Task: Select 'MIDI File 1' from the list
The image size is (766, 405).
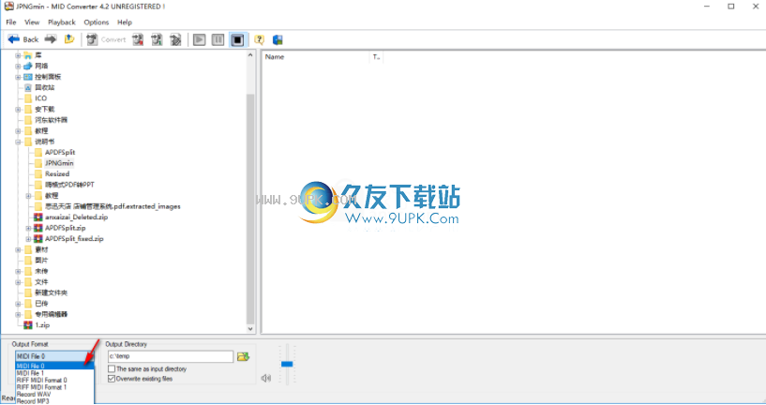Action: 54,373
